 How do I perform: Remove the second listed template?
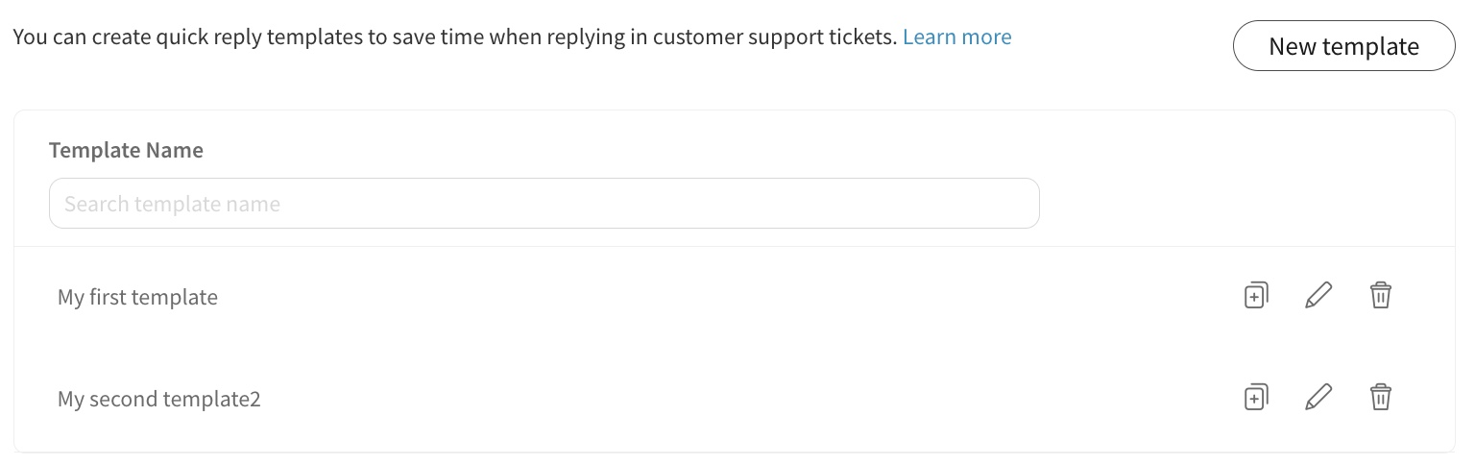1380,397
